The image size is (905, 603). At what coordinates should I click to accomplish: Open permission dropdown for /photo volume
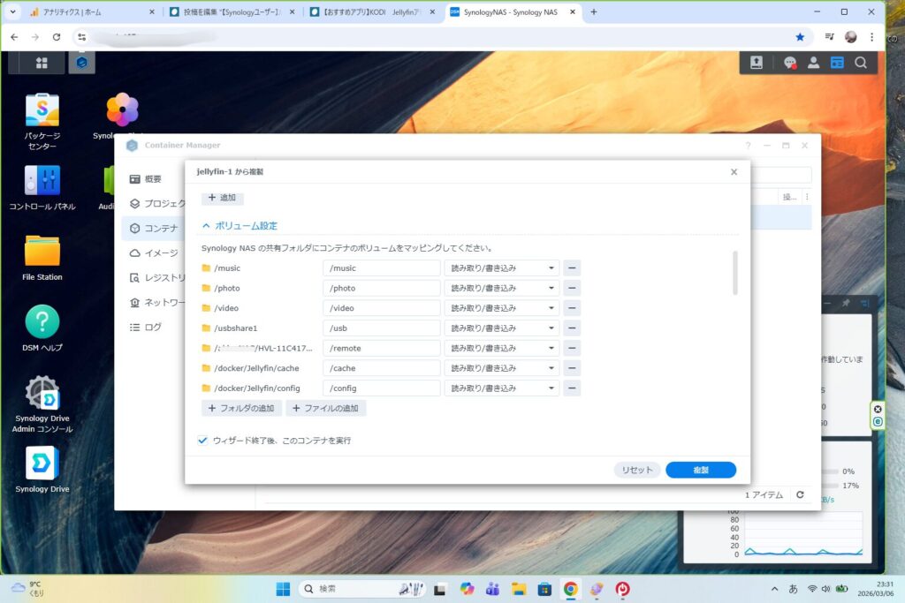(501, 288)
